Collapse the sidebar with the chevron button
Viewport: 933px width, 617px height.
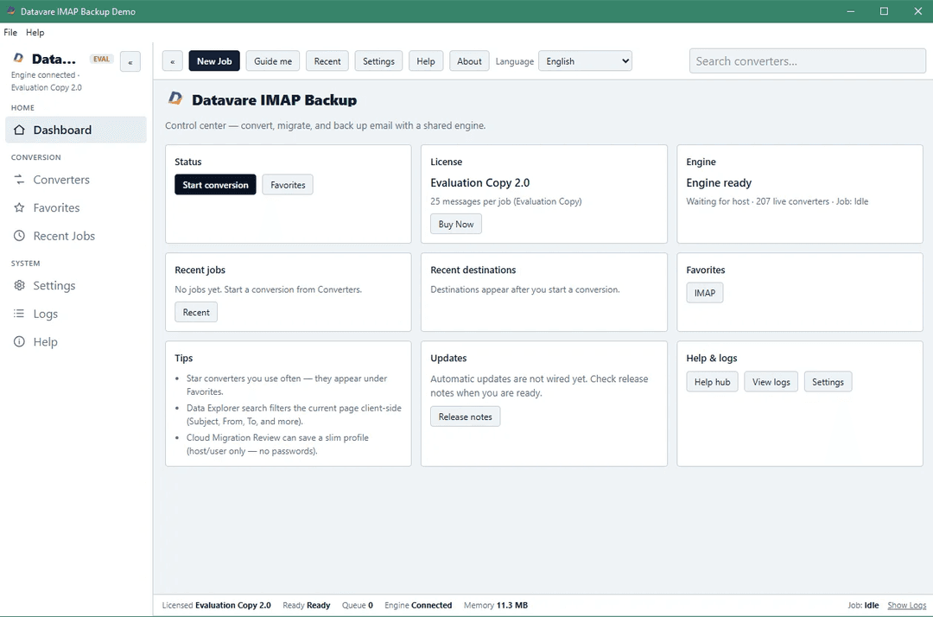pyautogui.click(x=130, y=62)
